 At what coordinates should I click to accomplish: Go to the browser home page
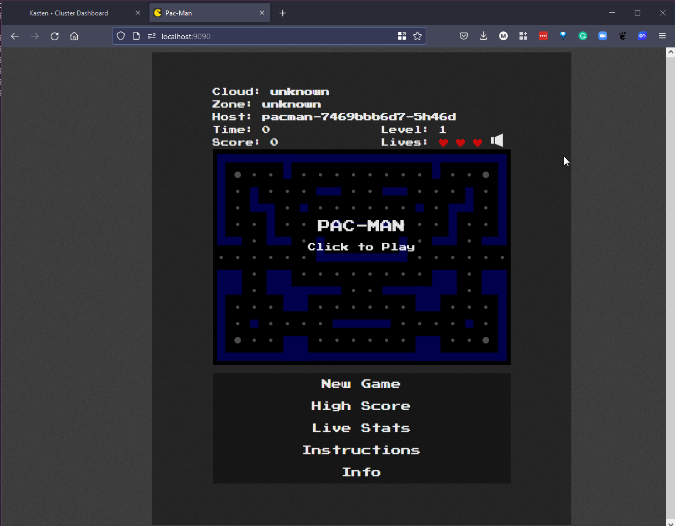coord(74,36)
